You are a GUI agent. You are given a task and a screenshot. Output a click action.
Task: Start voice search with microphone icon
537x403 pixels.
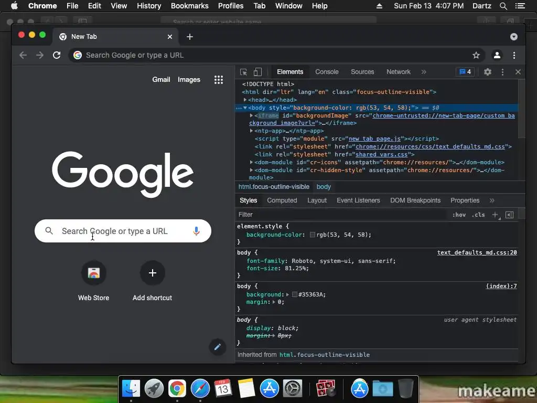196,231
